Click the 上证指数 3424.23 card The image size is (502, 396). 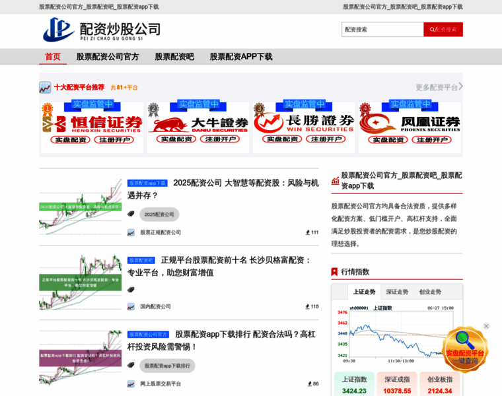coord(355,384)
